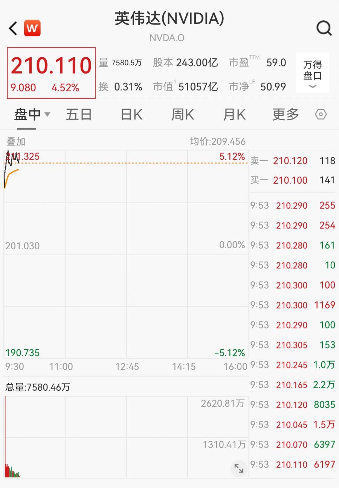Open the 更多 tab options
Viewport: 339px width, 488px height.
(286, 114)
